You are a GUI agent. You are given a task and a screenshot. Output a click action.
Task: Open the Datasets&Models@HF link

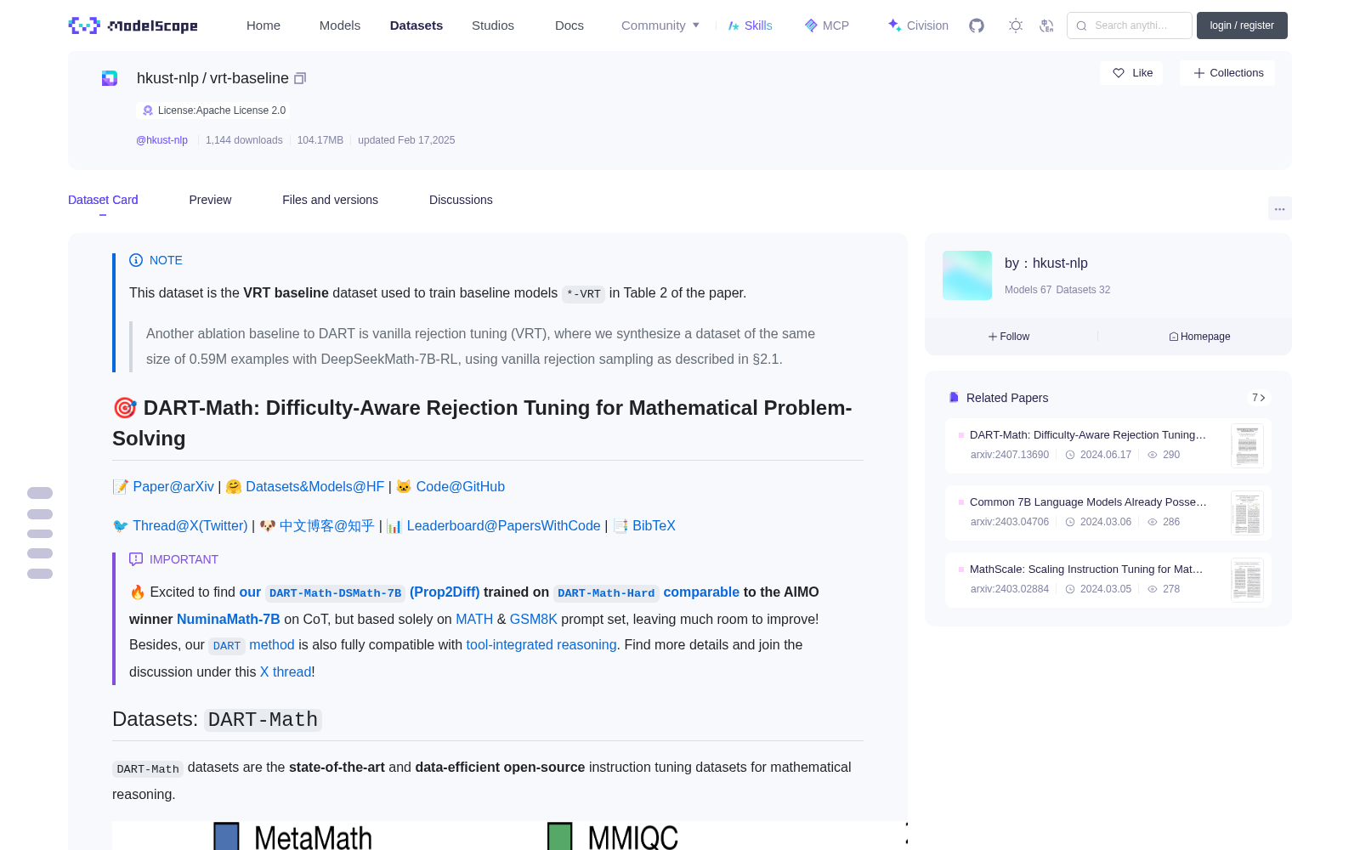(x=315, y=487)
